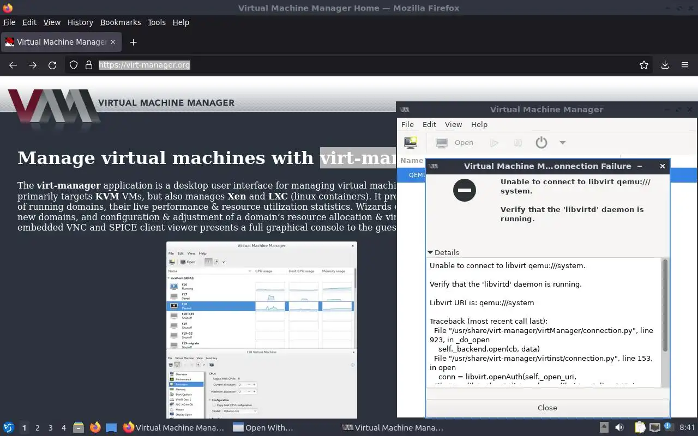Click the clipboard manager tray icon
698x436 pixels.
pyautogui.click(x=640, y=428)
